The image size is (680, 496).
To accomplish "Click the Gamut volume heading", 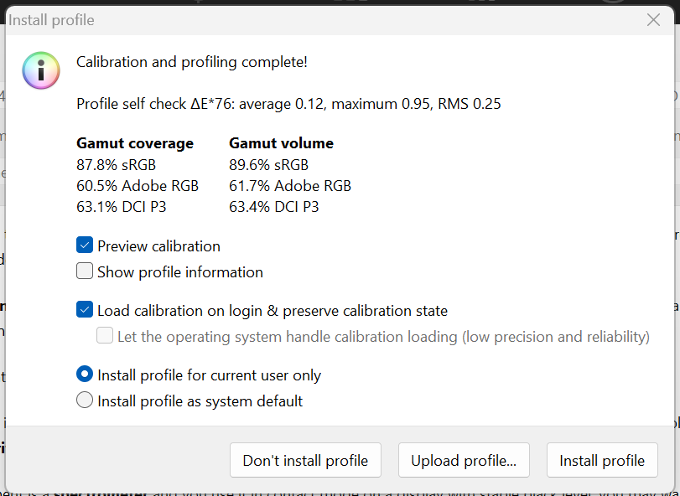I will 281,142.
